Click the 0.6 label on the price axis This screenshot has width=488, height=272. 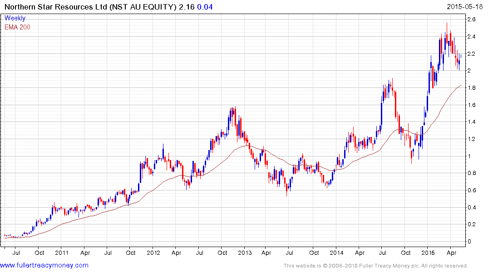point(471,190)
